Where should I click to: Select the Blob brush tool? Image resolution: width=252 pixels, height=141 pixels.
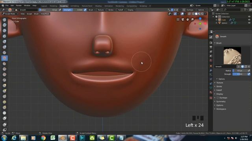coord(4,47)
